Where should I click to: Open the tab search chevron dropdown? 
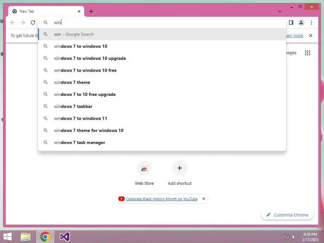[x=280, y=11]
